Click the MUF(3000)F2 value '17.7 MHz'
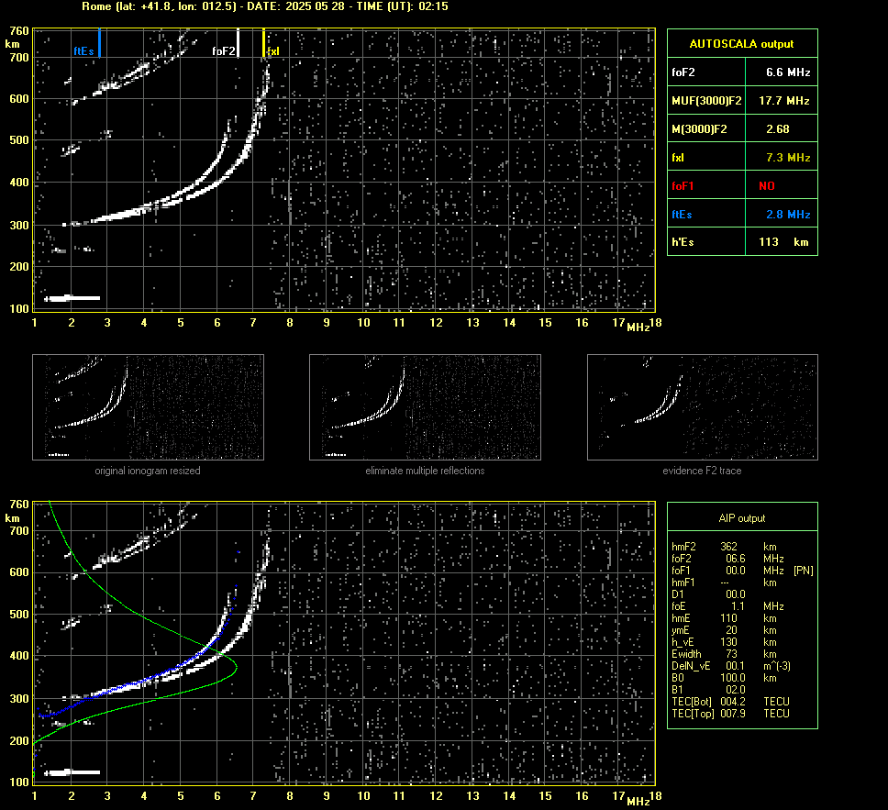The image size is (888, 810). tap(783, 101)
